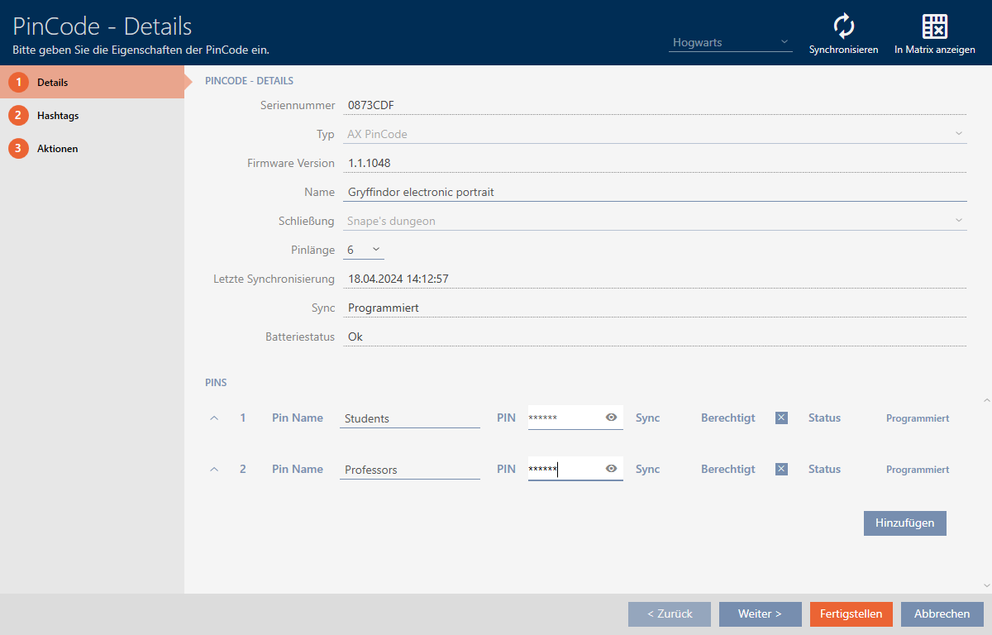992x635 pixels.
Task: Collapse pin 1 row with chevron
Action: (214, 418)
